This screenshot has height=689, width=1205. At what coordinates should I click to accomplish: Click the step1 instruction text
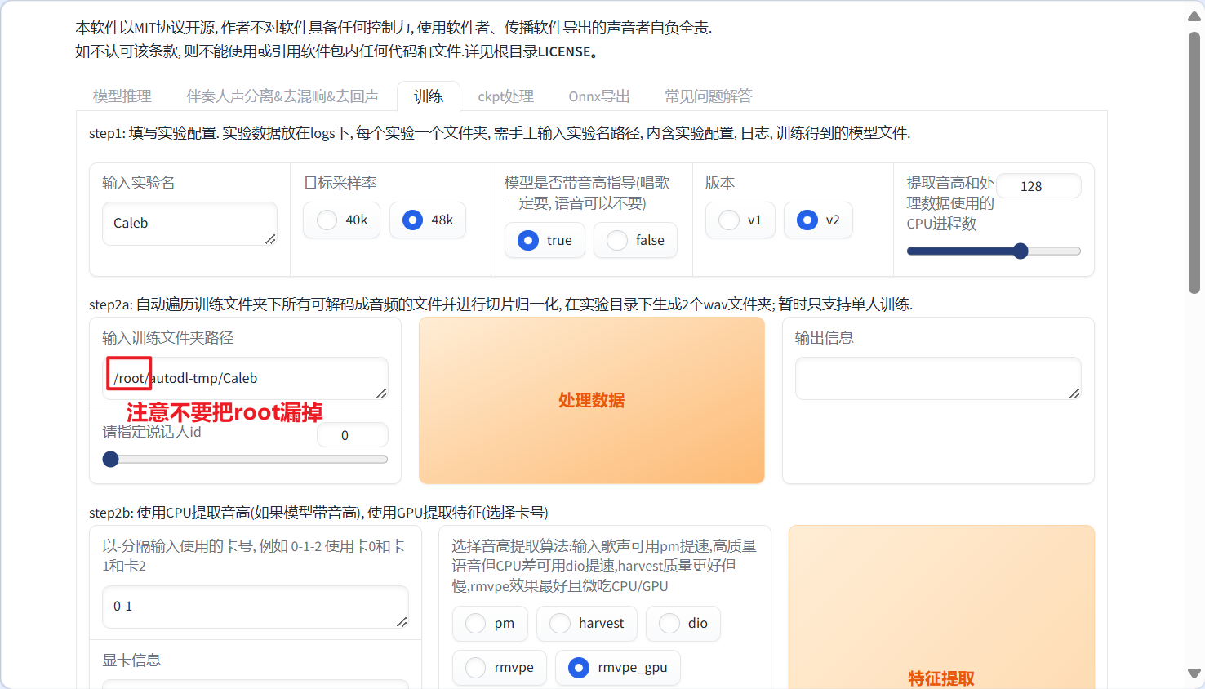(500, 133)
